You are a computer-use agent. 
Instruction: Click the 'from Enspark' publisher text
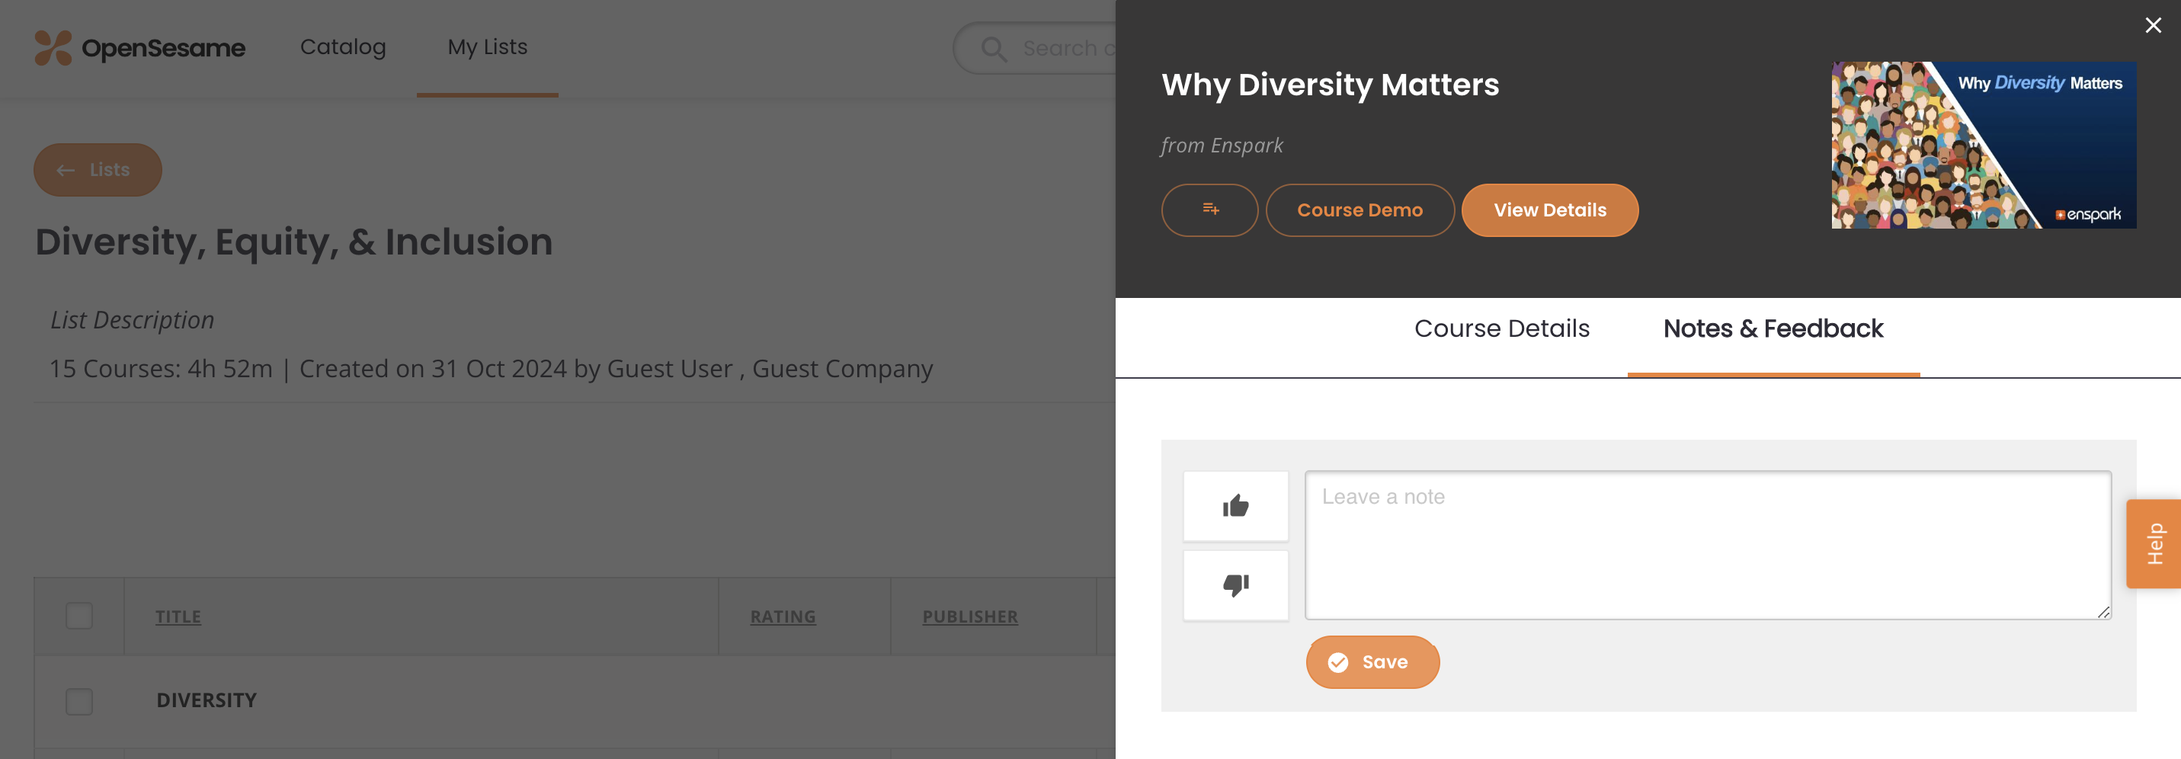pyautogui.click(x=1222, y=146)
